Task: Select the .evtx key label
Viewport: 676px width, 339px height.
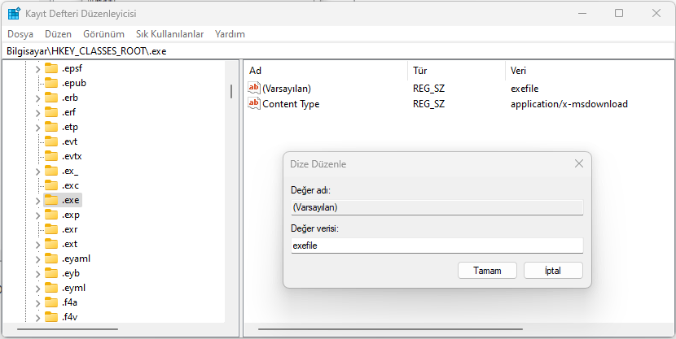Action: tap(71, 157)
